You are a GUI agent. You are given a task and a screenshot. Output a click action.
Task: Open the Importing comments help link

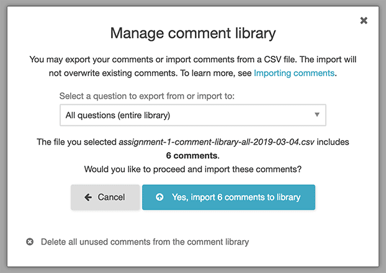(x=294, y=73)
